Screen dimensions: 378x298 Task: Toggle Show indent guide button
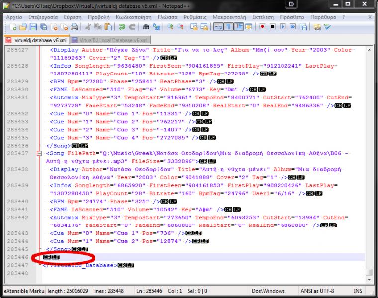coord(239,27)
